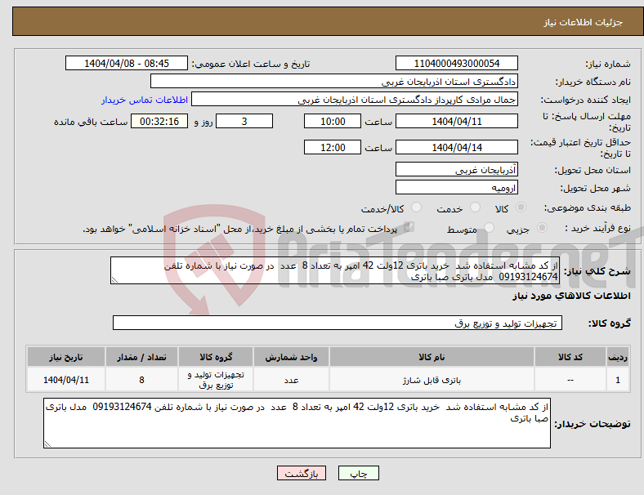Click the استان محل تحویل field
Screen dimensions: 644x495
456,169
